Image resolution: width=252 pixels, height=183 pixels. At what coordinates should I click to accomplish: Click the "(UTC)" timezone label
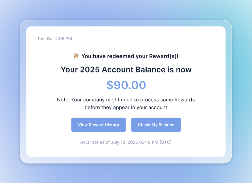click(x=165, y=142)
